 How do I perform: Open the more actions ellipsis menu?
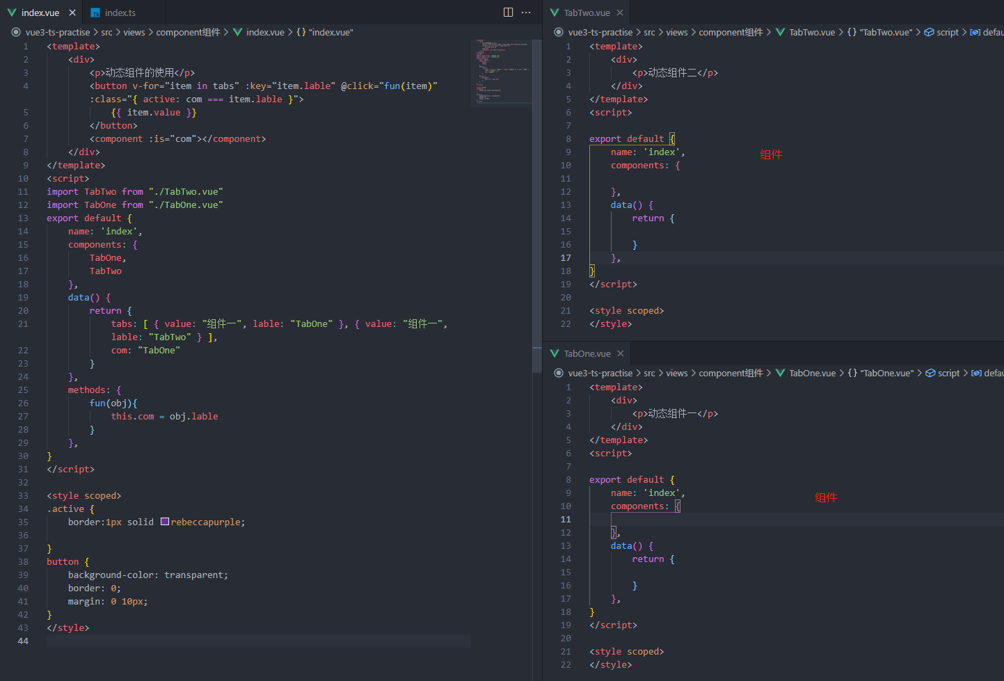pos(526,13)
